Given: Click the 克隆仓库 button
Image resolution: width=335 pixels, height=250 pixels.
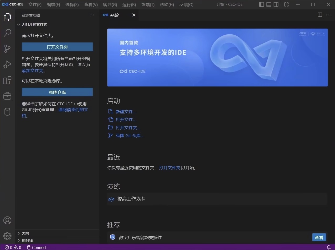Looking at the screenshot, I should click(57, 92).
